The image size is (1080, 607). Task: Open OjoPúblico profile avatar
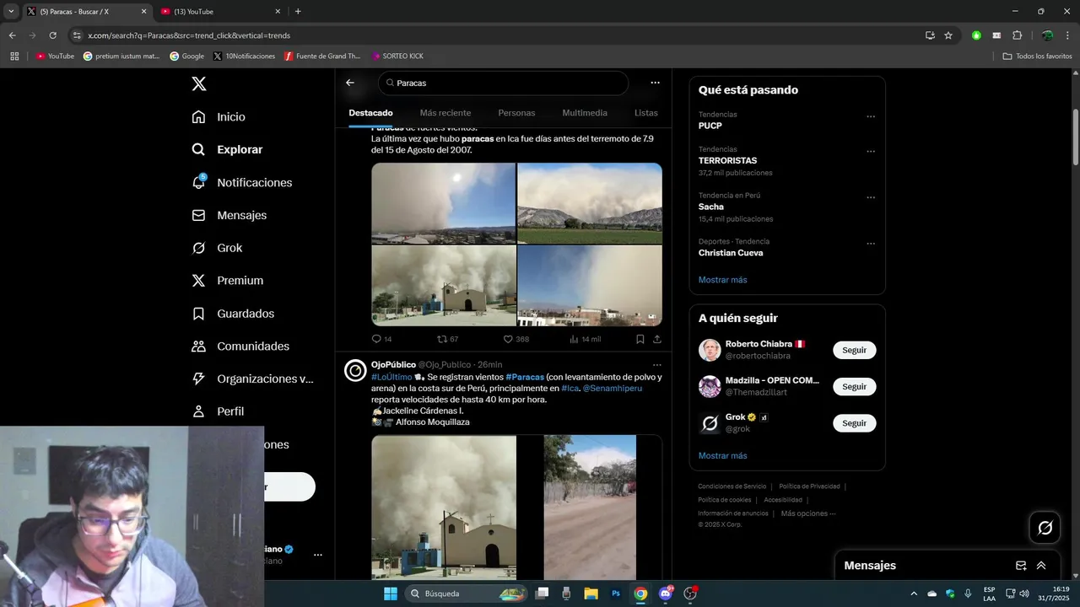[355, 371]
